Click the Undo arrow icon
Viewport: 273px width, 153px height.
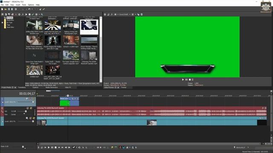(x=29, y=9)
